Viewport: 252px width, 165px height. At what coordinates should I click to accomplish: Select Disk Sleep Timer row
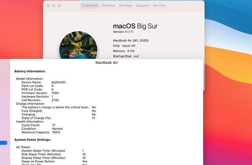53,154
